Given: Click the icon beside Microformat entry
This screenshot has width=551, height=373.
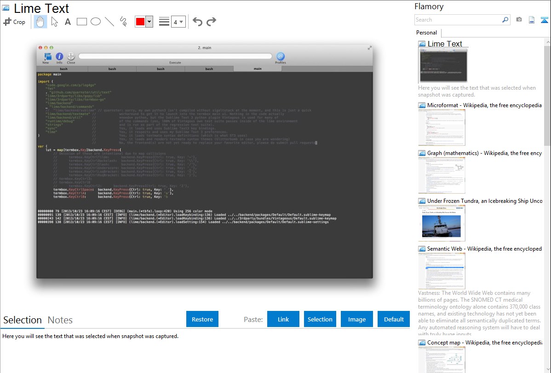Looking at the screenshot, I should tap(422, 105).
